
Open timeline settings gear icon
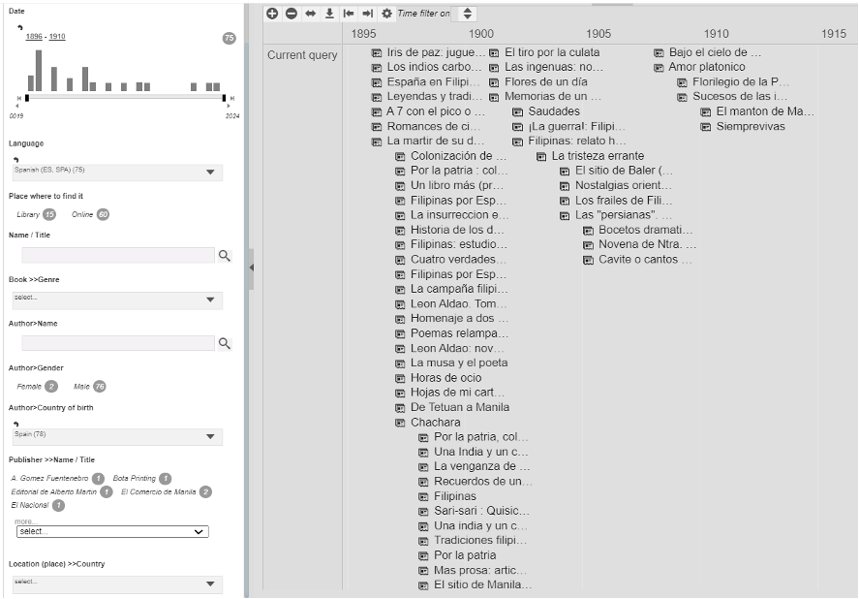pyautogui.click(x=387, y=14)
